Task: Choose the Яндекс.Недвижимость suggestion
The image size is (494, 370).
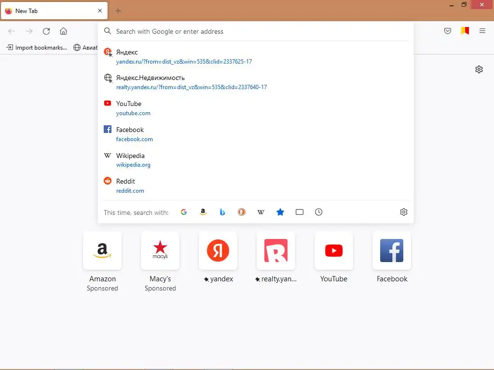Action: click(256, 82)
